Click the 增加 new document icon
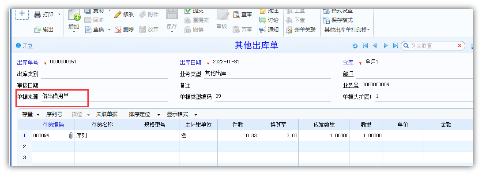This screenshot has width=482, height=175. pos(74,15)
